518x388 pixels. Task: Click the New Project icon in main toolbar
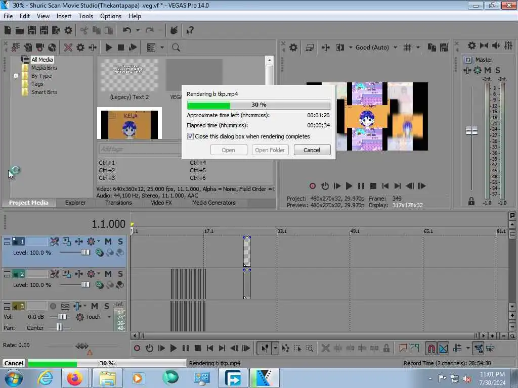(8, 31)
